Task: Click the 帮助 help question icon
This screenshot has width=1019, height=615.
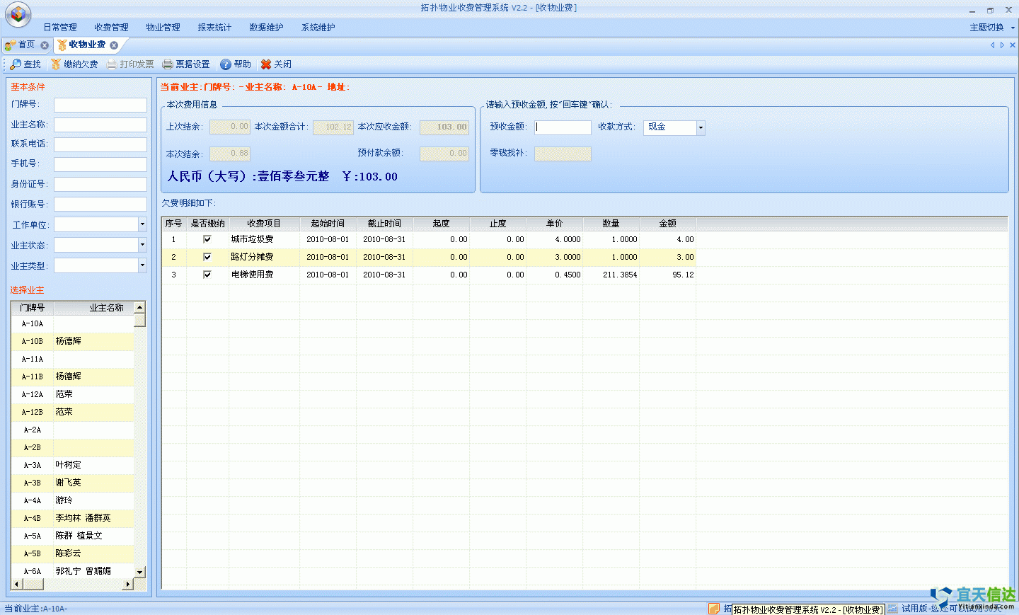Action: 226,64
